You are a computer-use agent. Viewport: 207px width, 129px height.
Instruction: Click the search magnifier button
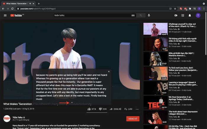pyautogui.click(x=141, y=15)
